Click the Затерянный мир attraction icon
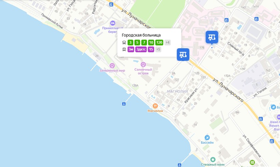 (112, 66)
